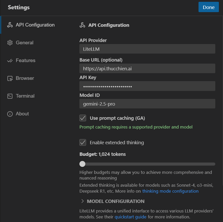This screenshot has height=222, width=223.
Task: Click the webhook icon in API Configuration header
Action: pyautogui.click(x=82, y=25)
